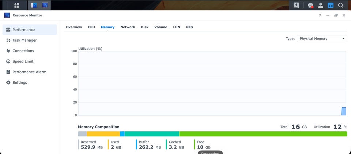The width and height of the screenshot is (351, 154).
Task: Select Performance in the sidebar
Action: click(30, 30)
